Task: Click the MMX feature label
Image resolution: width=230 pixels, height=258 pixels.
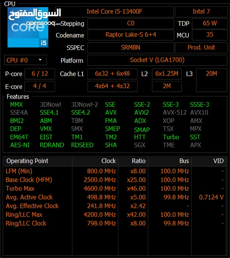Action: pos(16,105)
